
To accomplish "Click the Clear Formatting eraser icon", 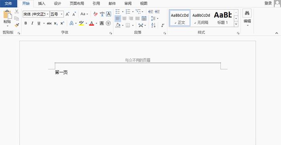I will 96,14.
